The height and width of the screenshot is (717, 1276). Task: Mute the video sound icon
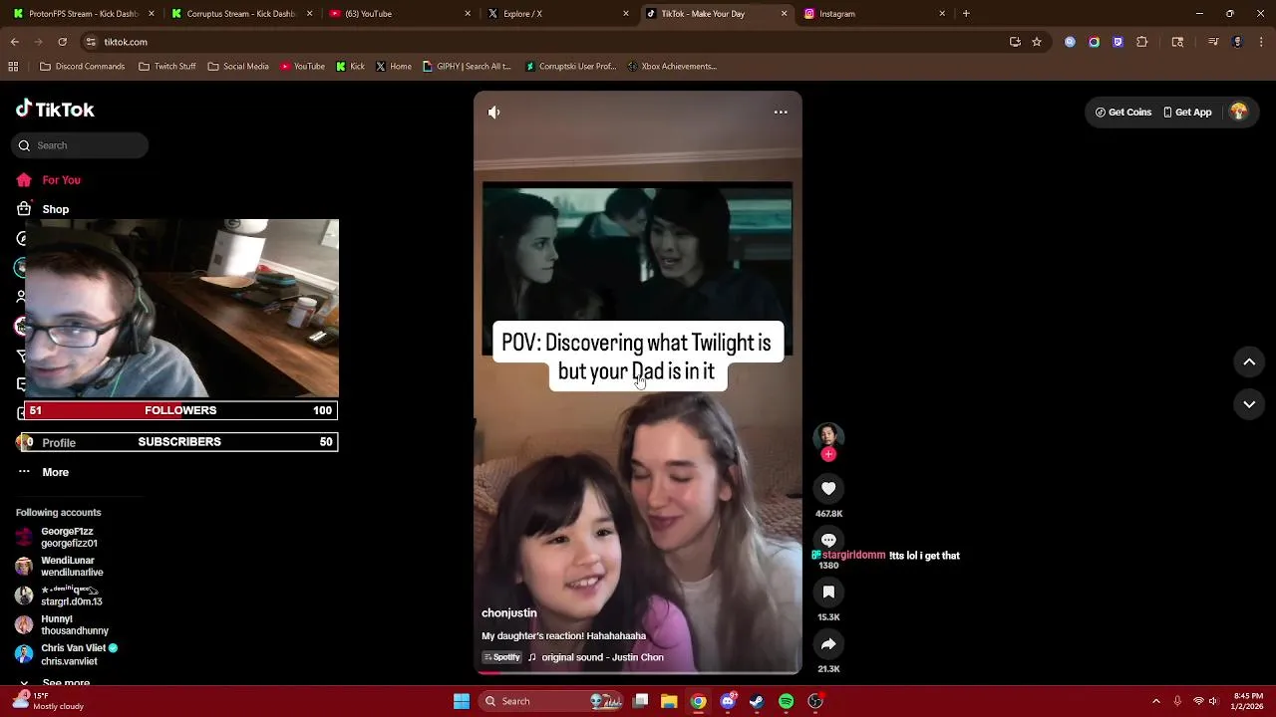tap(493, 112)
